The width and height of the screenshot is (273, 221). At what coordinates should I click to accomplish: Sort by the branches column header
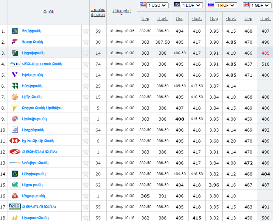pyautogui.click(x=98, y=12)
